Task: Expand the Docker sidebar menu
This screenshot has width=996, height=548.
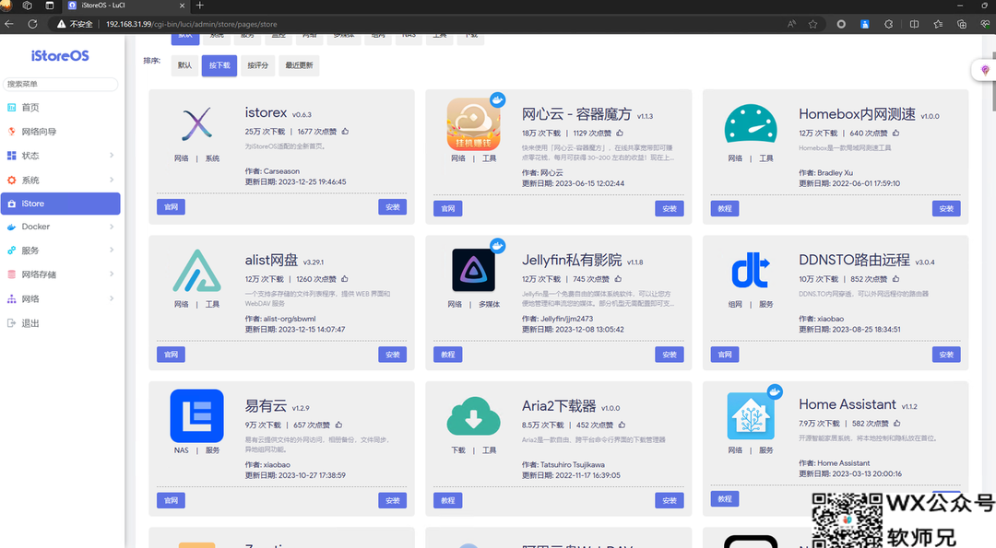Action: (x=60, y=227)
